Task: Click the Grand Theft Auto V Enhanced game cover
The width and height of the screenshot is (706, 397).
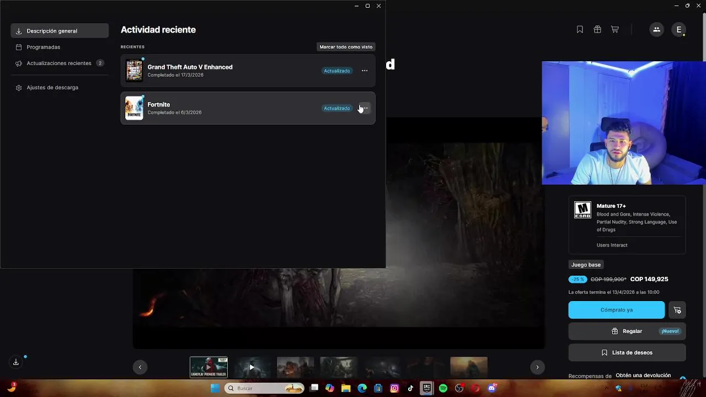Action: coord(134,71)
